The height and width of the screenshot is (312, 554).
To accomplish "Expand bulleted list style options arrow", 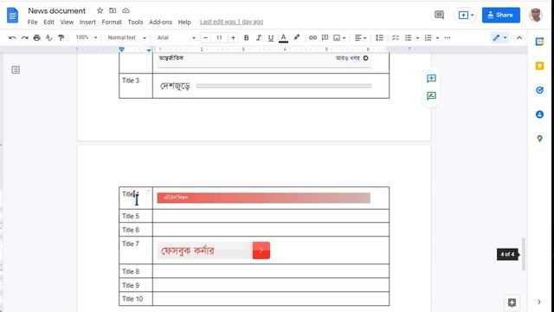I will tap(417, 37).
